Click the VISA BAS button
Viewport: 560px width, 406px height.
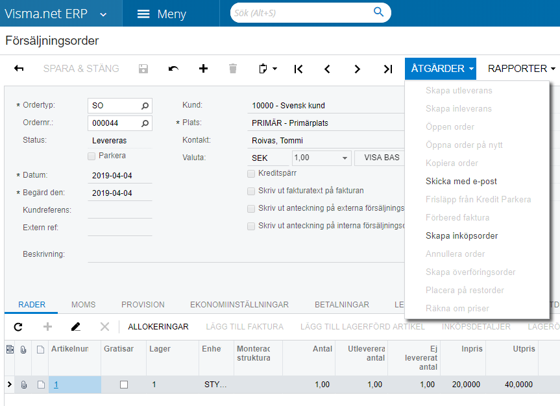[x=380, y=158]
